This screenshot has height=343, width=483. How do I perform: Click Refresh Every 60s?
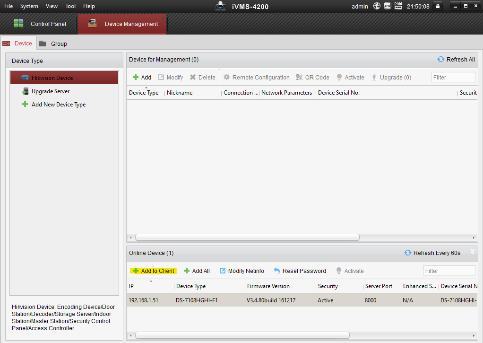432,253
